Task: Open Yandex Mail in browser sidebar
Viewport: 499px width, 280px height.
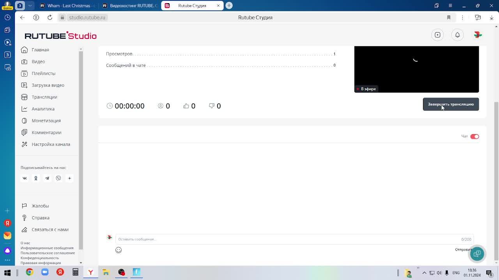Action: tap(7, 235)
